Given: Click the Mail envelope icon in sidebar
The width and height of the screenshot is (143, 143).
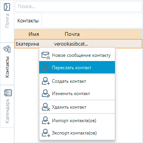Looking at the screenshot, I should pyautogui.click(x=7, y=7).
